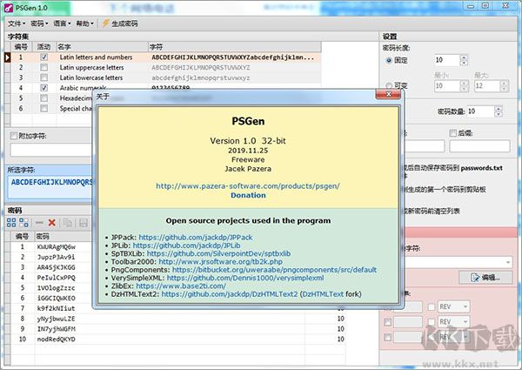Click the grey minus icon in password toolbar
The height and width of the screenshot is (370, 522).
(x=39, y=223)
